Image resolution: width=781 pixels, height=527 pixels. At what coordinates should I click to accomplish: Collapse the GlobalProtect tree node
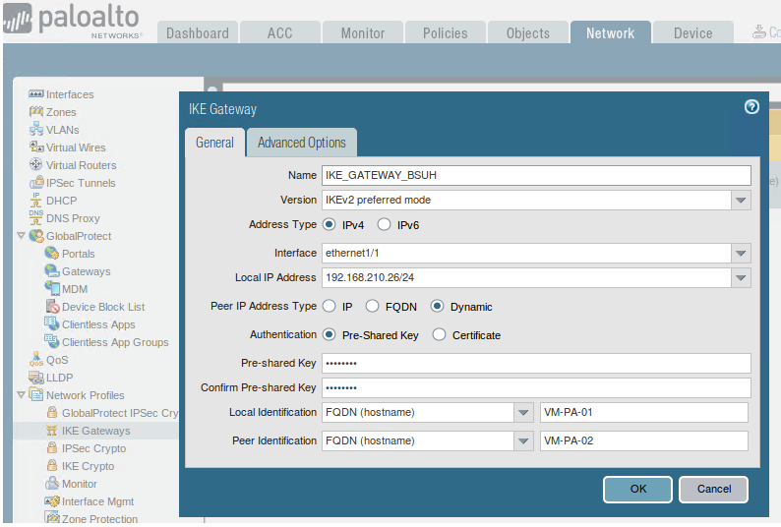(22, 236)
